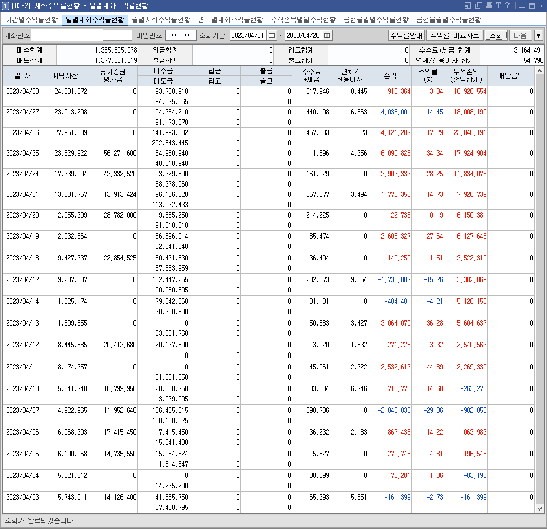Click the 유가증권 평가금 column header
547x529 pixels.
click(x=113, y=75)
